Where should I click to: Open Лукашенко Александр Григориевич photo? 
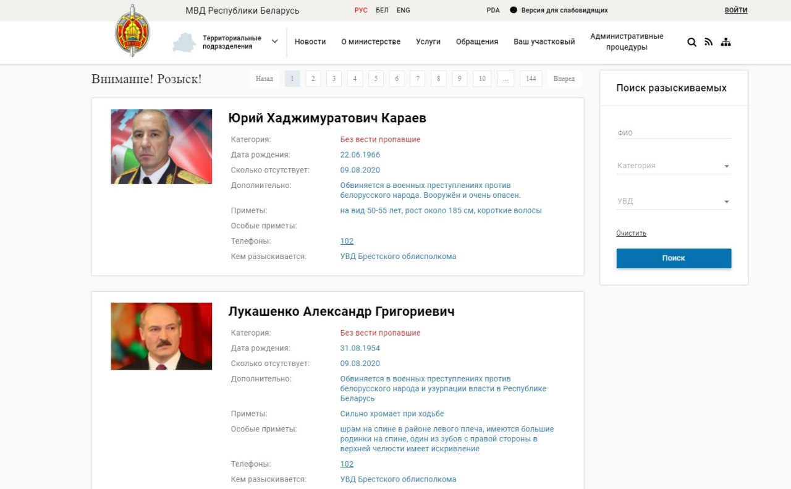coord(161,336)
